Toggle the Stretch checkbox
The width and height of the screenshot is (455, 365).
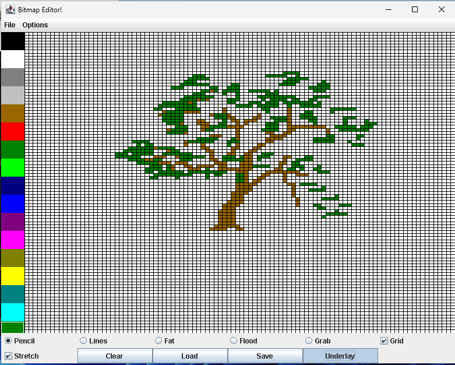tap(22, 356)
